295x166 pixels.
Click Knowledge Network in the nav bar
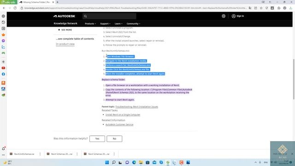(x=65, y=24)
